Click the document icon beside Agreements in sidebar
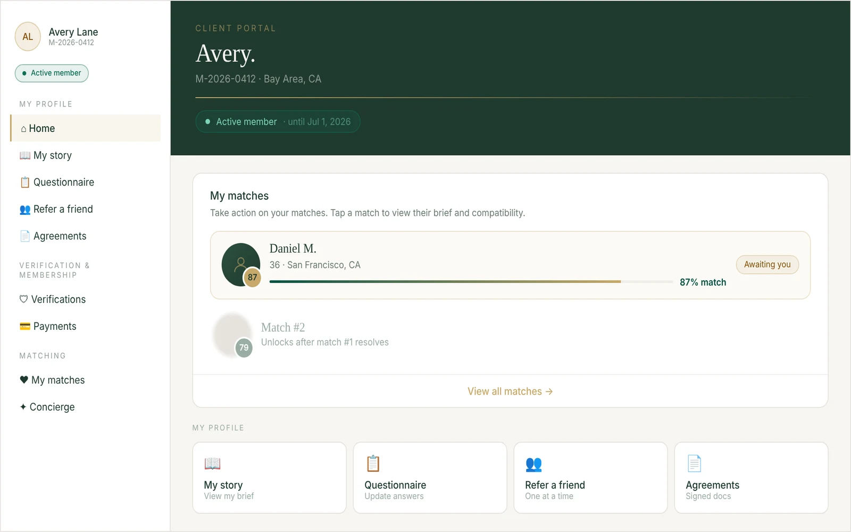This screenshot has height=532, width=851. (25, 236)
